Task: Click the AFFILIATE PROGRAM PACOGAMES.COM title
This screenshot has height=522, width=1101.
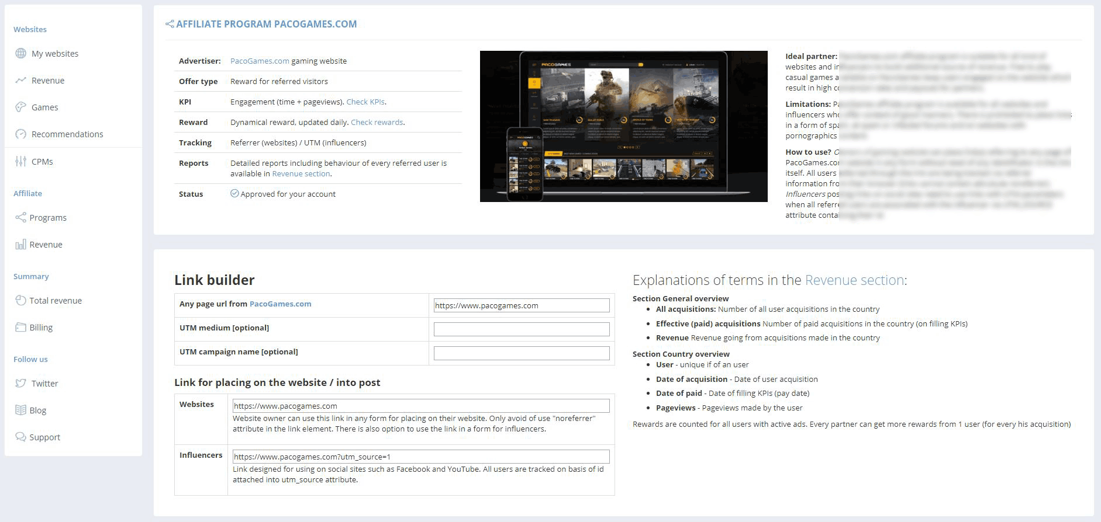Action: [266, 24]
